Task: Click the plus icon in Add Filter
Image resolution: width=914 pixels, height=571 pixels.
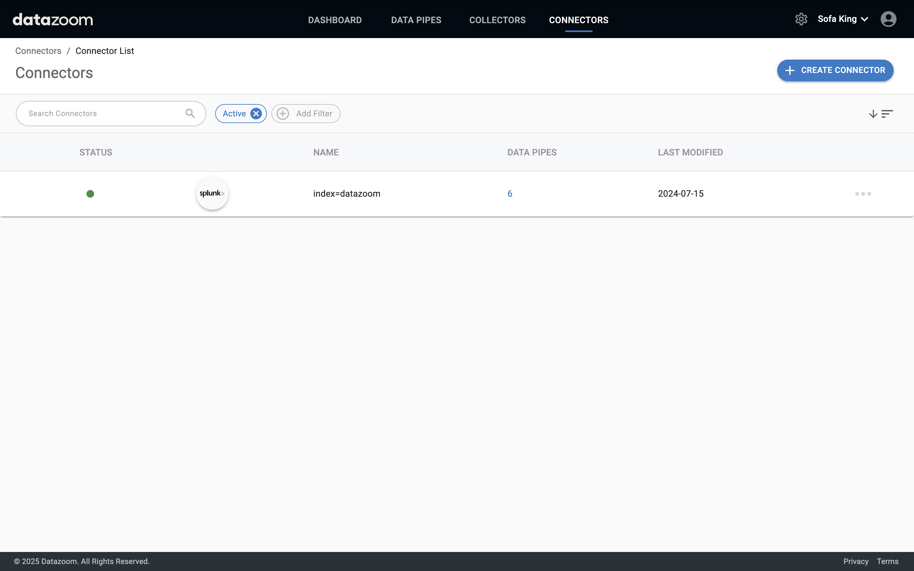Action: (283, 114)
